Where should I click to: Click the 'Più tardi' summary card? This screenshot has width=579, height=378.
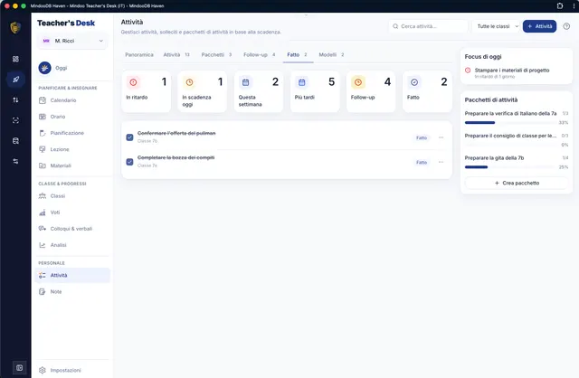(315, 91)
